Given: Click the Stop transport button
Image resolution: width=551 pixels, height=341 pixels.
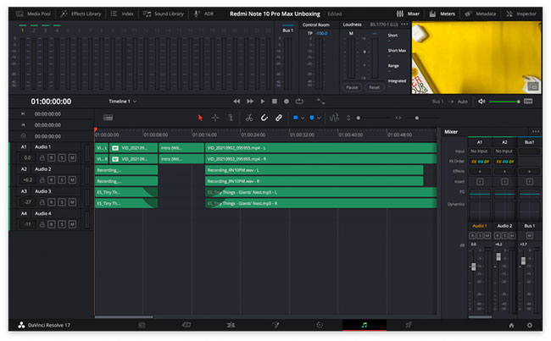Looking at the screenshot, I should [x=275, y=102].
